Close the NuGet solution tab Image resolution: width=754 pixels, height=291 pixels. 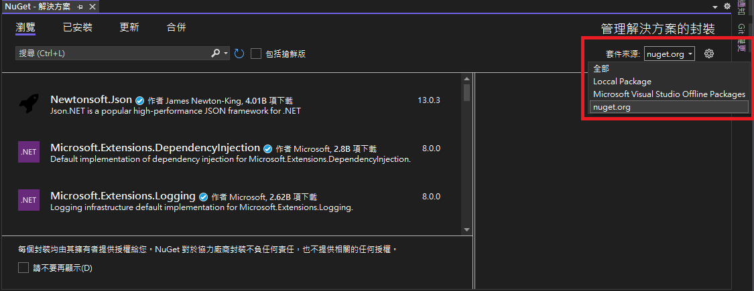tap(92, 7)
